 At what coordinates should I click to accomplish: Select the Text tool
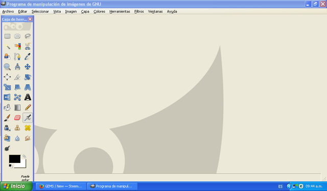tap(28, 97)
